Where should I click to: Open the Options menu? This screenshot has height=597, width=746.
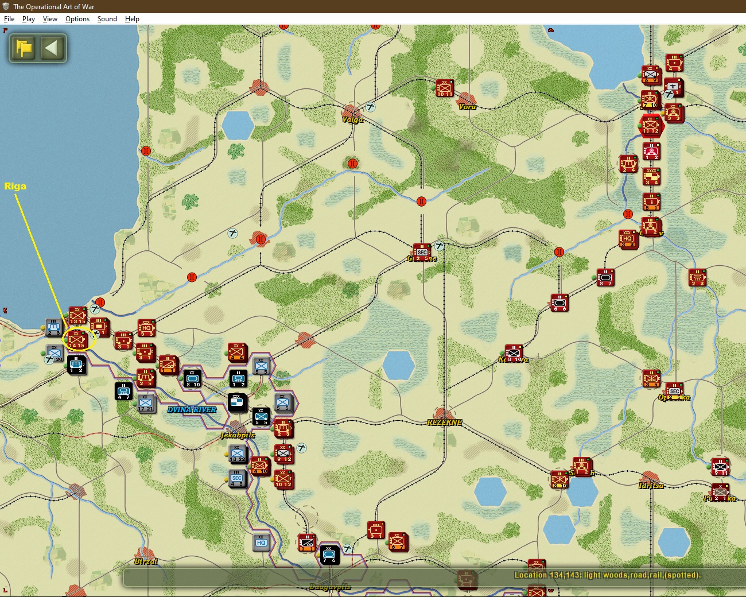(77, 19)
